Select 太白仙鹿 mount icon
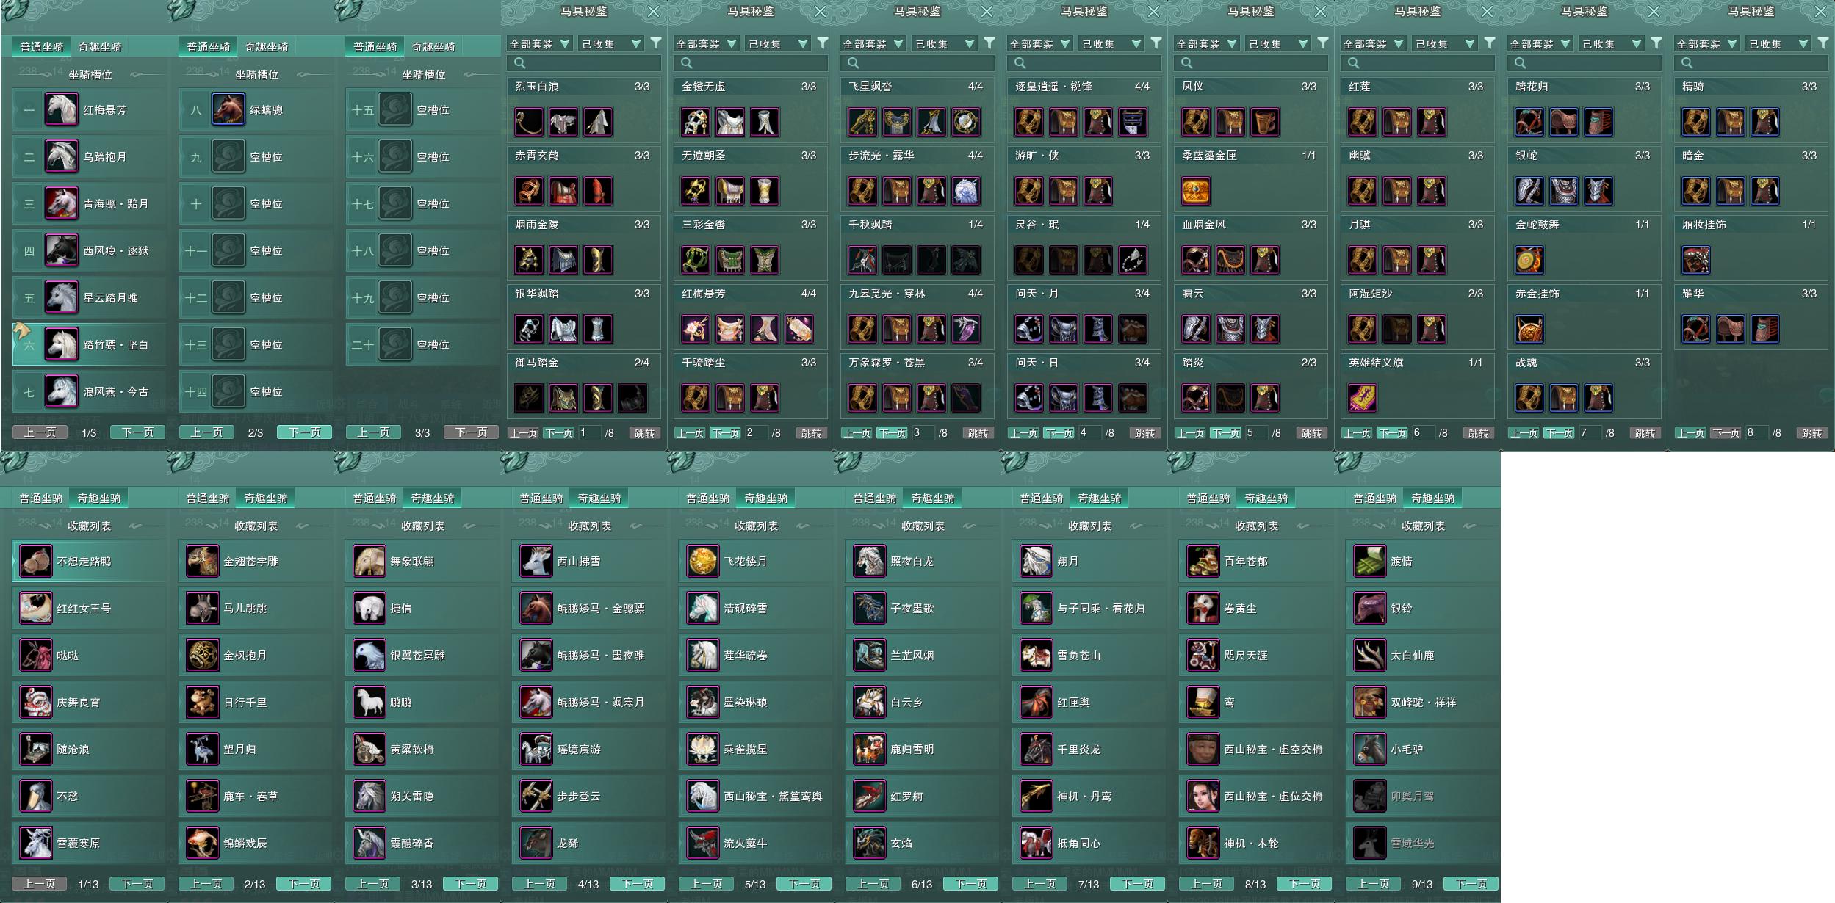 [1369, 655]
